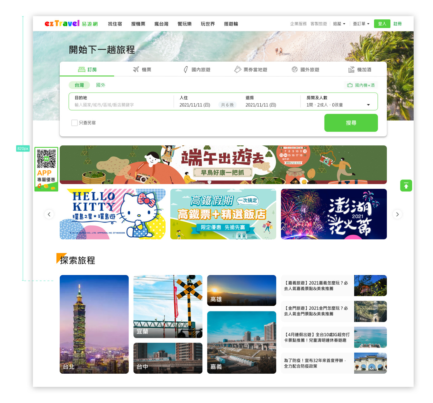The width and height of the screenshot is (433, 403).
Task: Open the 查訂單 dropdown menu
Action: pyautogui.click(x=361, y=24)
